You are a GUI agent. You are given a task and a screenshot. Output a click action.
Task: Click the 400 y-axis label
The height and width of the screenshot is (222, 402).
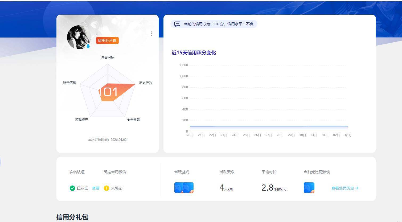click(x=185, y=109)
